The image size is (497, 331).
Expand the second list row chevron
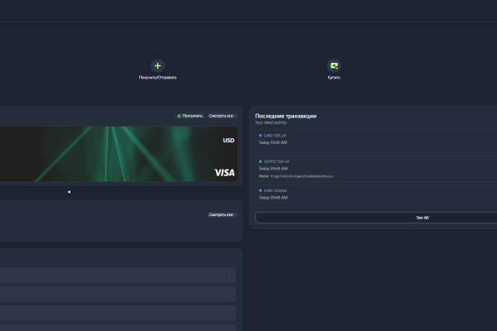pyautogui.click(x=229, y=295)
